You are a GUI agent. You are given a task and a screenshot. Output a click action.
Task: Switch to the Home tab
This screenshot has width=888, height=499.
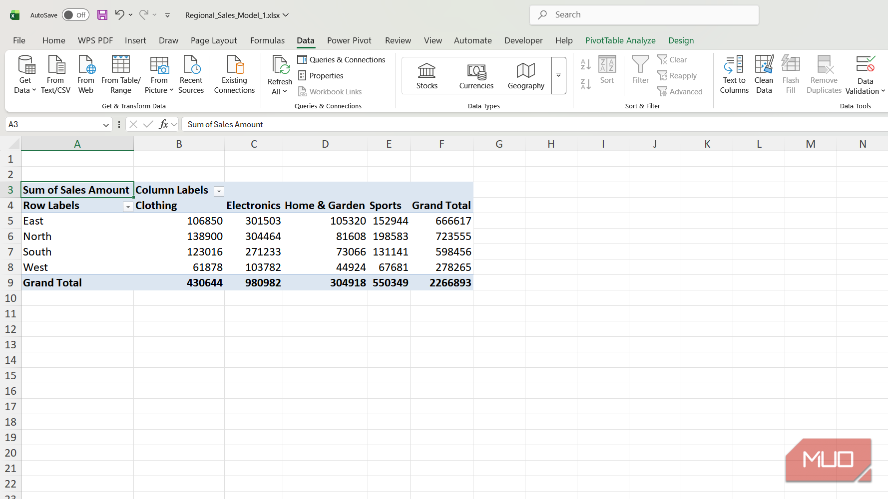(54, 40)
